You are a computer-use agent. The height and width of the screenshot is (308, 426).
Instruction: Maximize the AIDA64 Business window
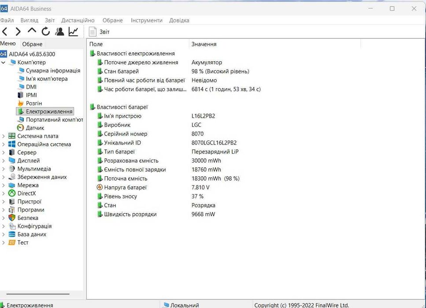click(x=392, y=8)
